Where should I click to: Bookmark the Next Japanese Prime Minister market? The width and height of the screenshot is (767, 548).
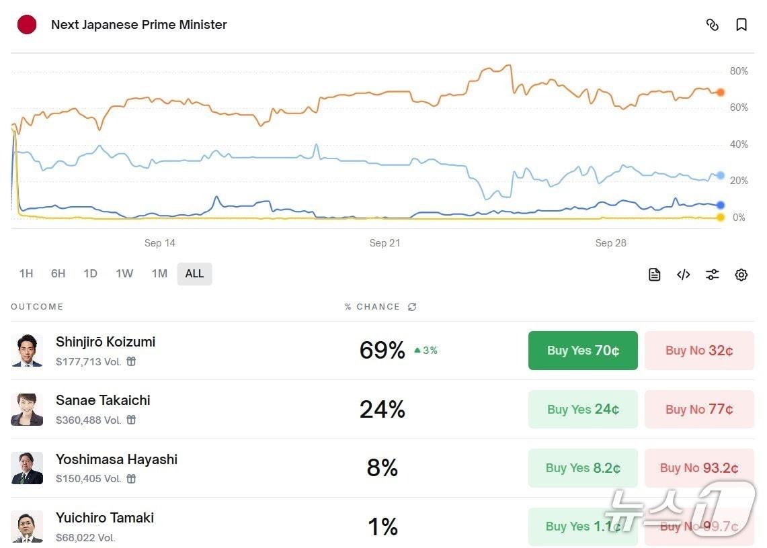point(741,25)
